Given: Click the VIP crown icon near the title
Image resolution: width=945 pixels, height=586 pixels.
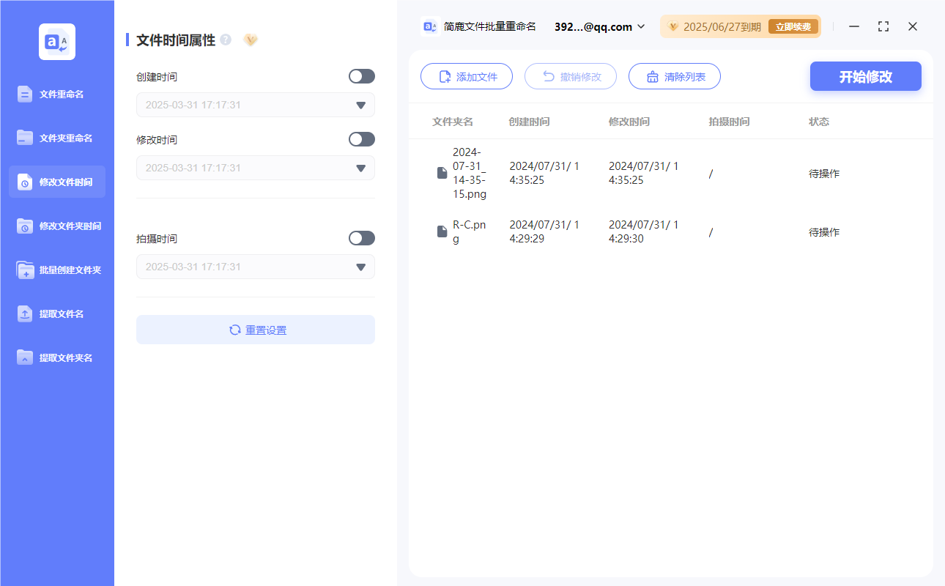Looking at the screenshot, I should tap(251, 40).
